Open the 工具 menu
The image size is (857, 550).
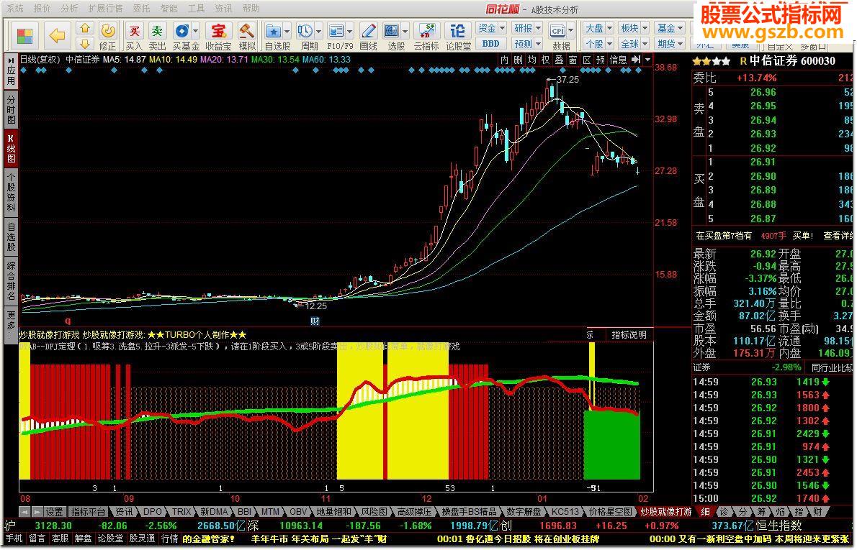[196, 8]
